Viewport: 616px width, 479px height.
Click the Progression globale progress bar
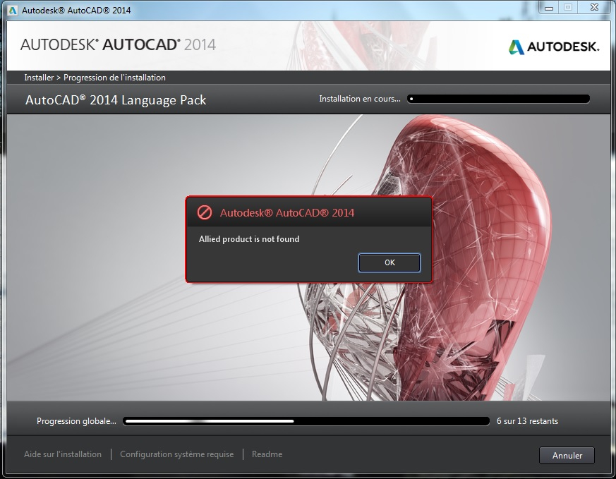(306, 420)
